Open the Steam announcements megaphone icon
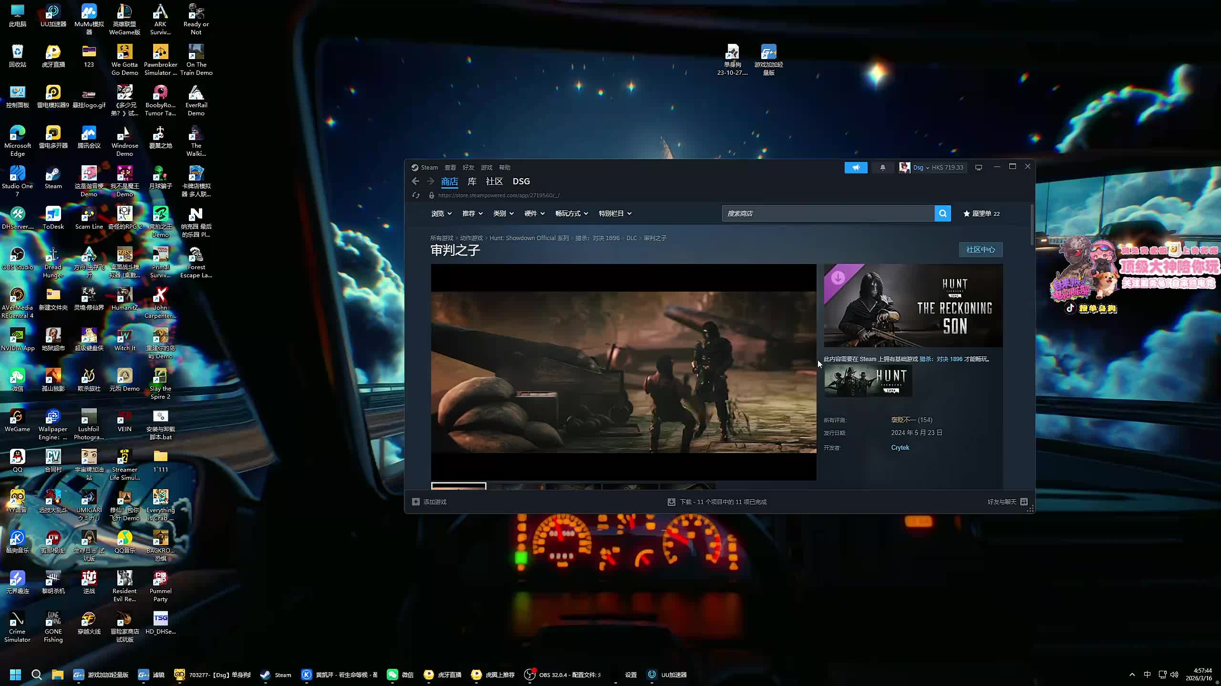Viewport: 1221px width, 686px height. (856, 167)
